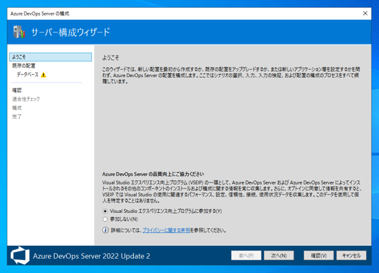Viewport: 379px width, 273px height.
Task: Click the info icon beside privacy statement
Action: click(106, 230)
